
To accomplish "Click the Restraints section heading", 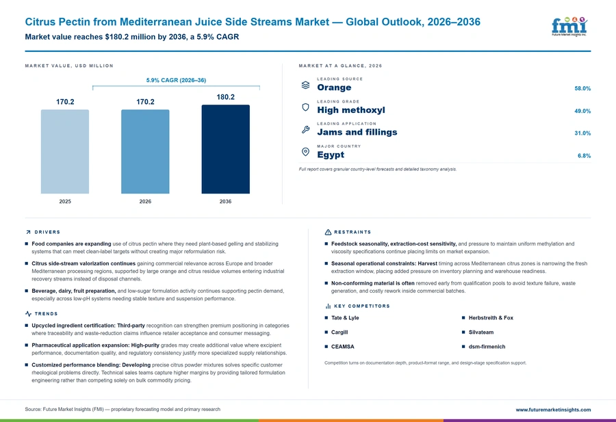I will [x=352, y=233].
